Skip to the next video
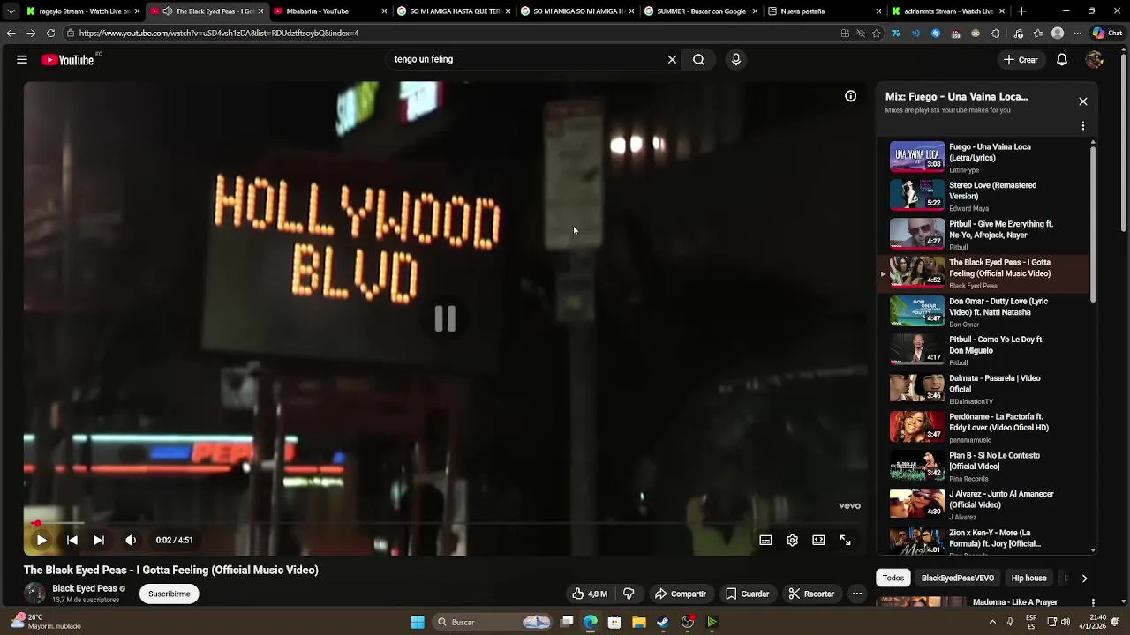 99,540
